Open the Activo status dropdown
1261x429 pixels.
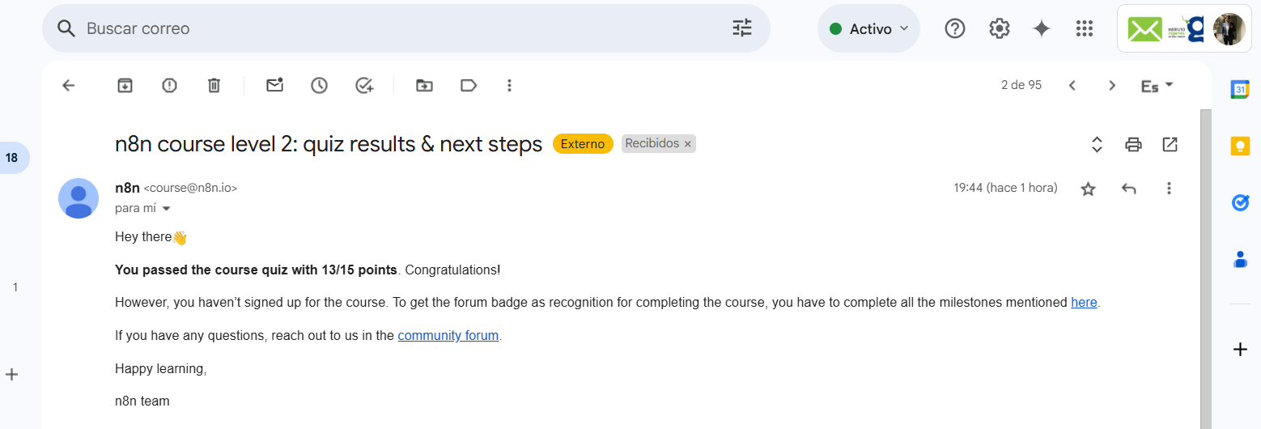click(868, 28)
